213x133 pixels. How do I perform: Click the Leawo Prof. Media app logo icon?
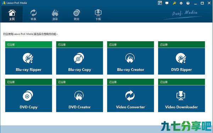tap(4, 3)
